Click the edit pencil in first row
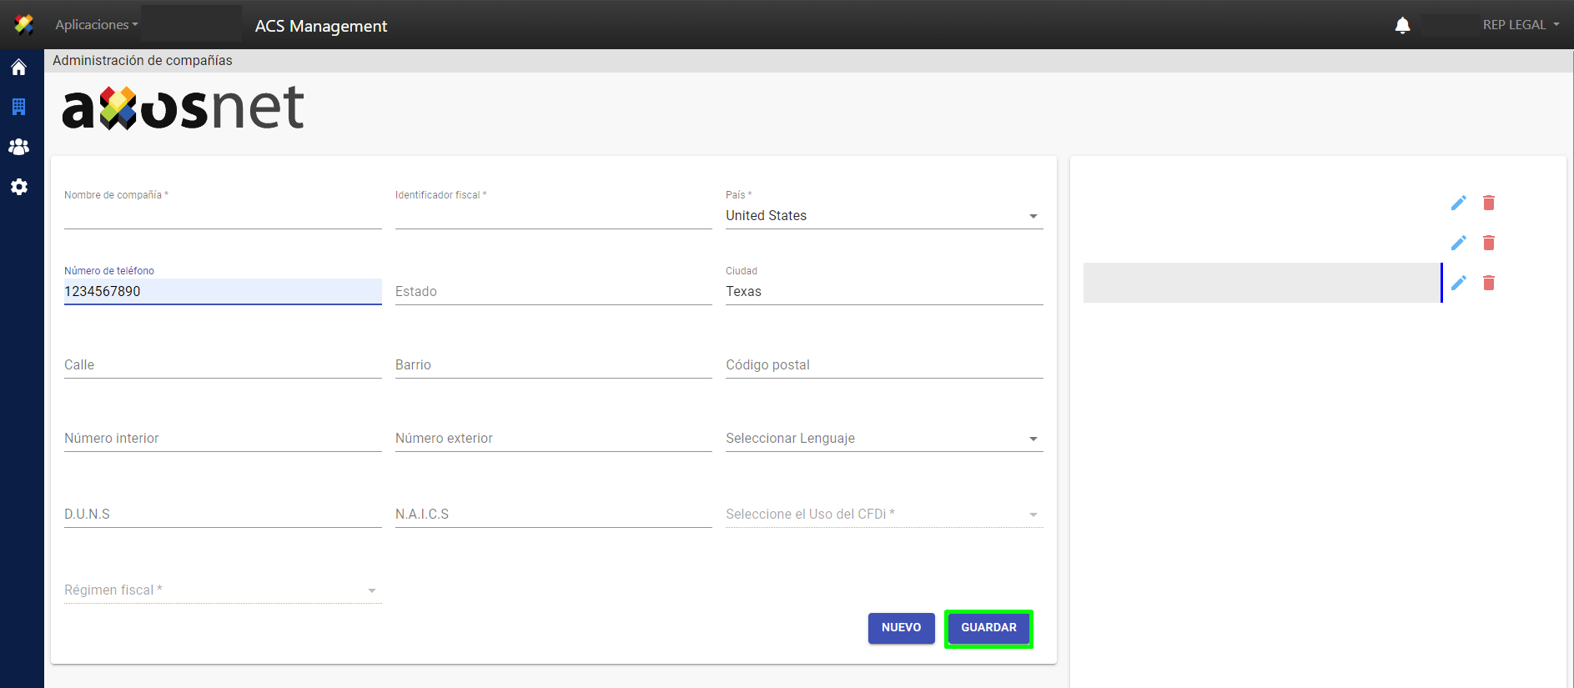This screenshot has height=688, width=1574. [x=1458, y=203]
